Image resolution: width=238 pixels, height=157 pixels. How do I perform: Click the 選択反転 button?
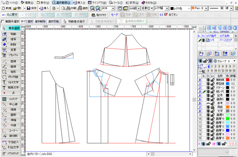pos(54,21)
